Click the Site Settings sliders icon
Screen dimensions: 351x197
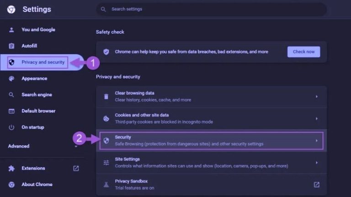click(106, 163)
